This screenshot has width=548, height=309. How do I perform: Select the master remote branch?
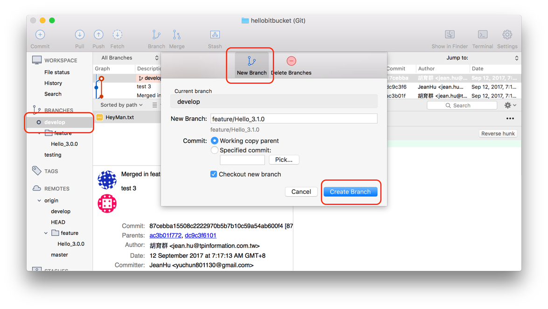59,254
